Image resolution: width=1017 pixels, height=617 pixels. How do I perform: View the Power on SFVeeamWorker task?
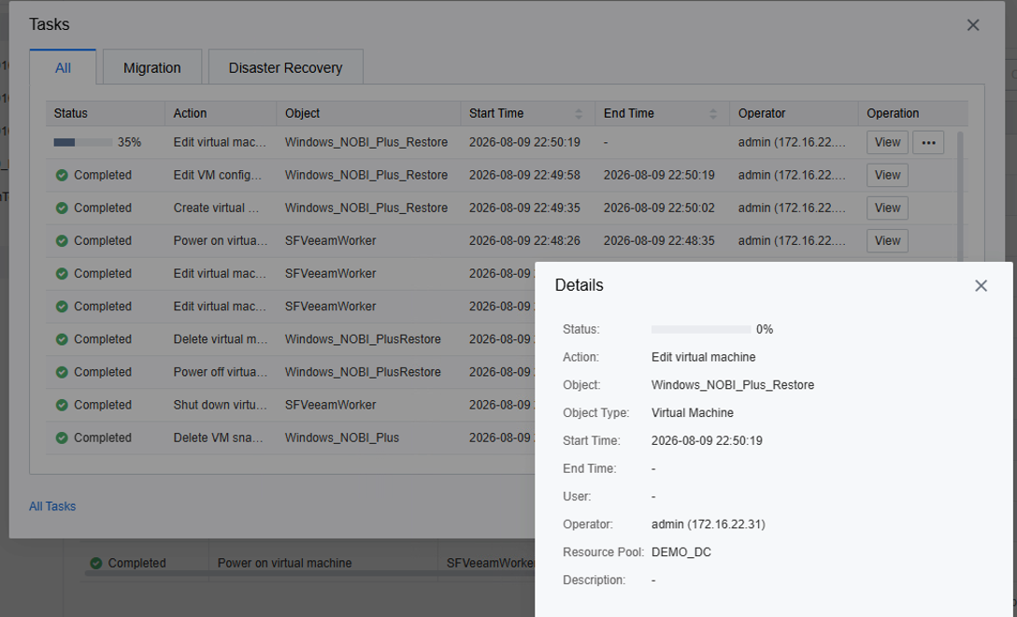[x=887, y=240]
